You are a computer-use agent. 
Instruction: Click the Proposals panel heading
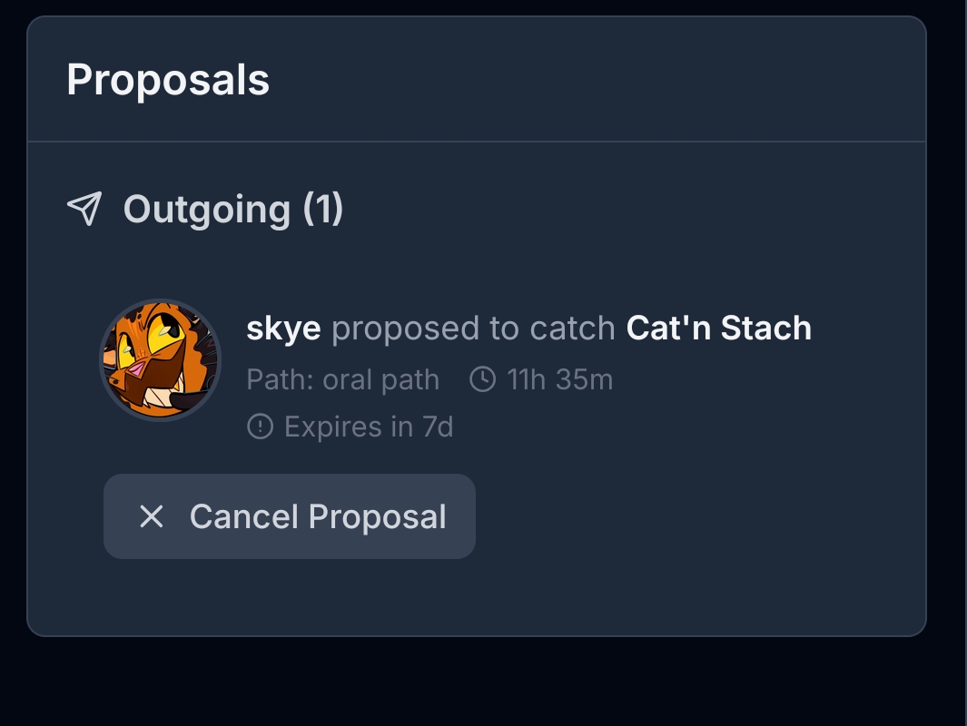168,80
